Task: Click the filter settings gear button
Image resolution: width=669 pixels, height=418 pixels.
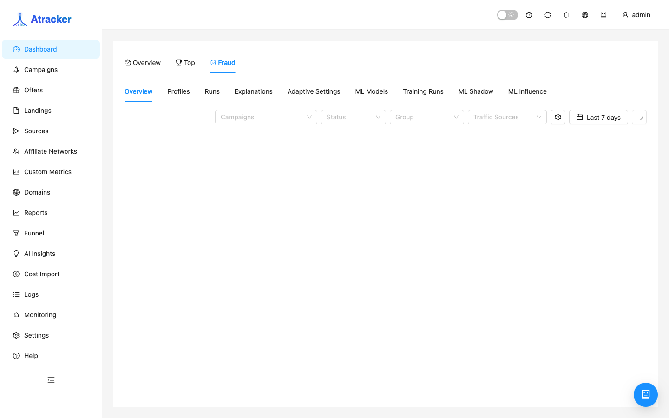Action: pos(558,117)
